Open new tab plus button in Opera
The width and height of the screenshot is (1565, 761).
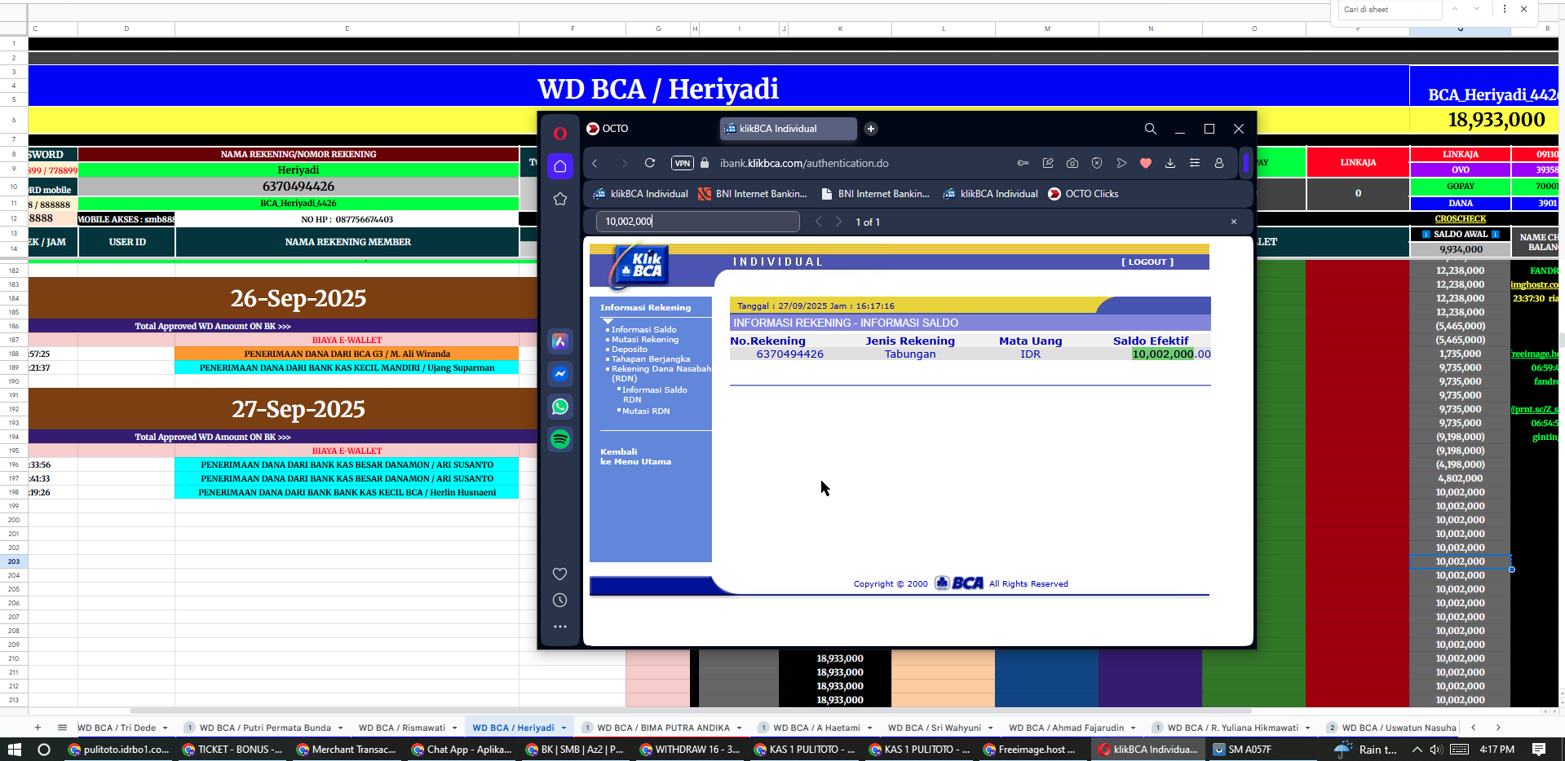click(871, 129)
